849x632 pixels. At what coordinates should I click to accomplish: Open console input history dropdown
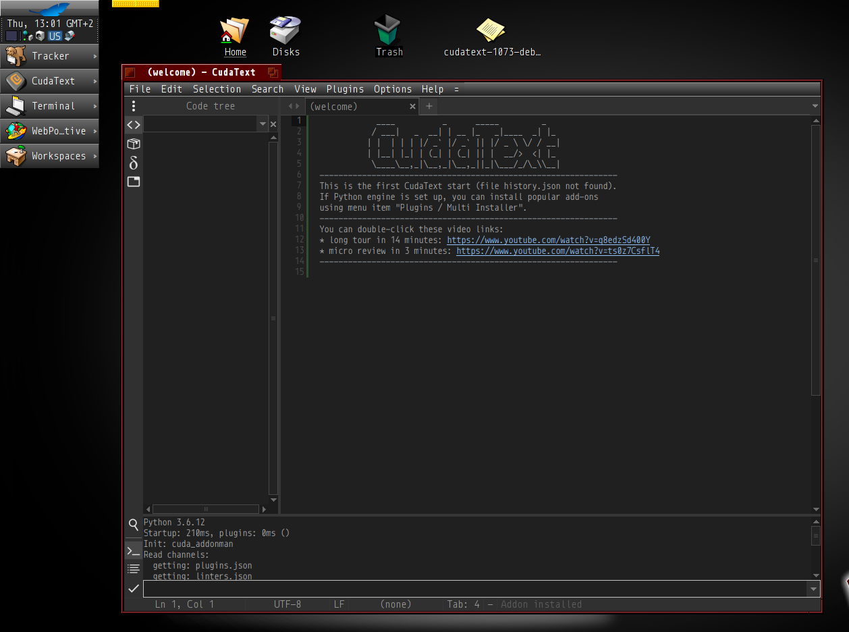[x=813, y=589]
